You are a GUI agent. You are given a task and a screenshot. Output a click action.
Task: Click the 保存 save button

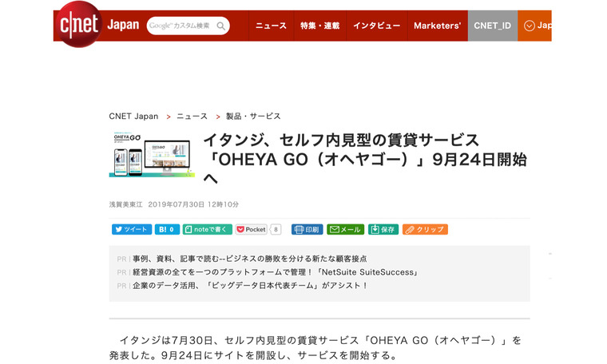click(x=383, y=229)
